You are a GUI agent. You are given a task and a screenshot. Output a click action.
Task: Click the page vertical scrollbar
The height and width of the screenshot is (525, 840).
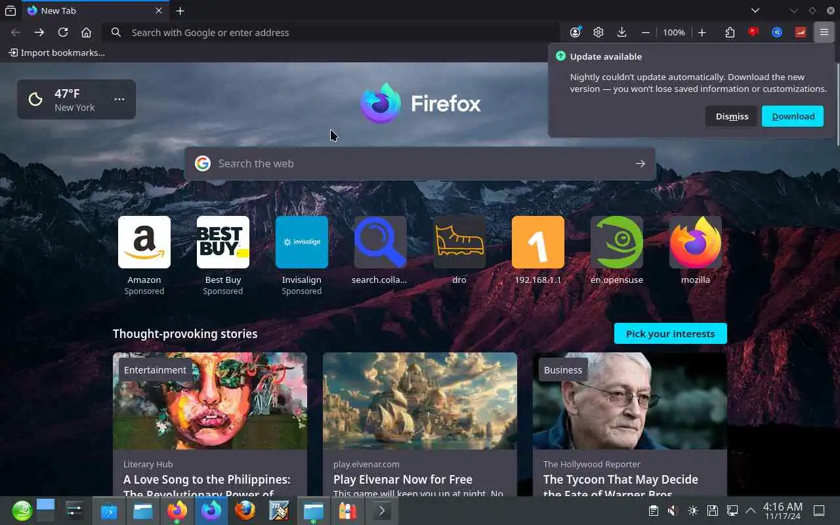837,105
